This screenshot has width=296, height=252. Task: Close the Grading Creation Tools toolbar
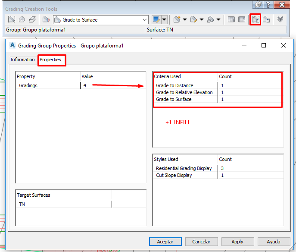[x=282, y=5]
